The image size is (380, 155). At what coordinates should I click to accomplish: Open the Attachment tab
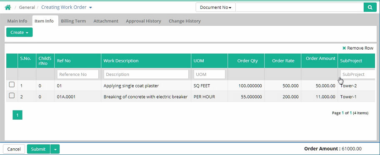pos(106,21)
